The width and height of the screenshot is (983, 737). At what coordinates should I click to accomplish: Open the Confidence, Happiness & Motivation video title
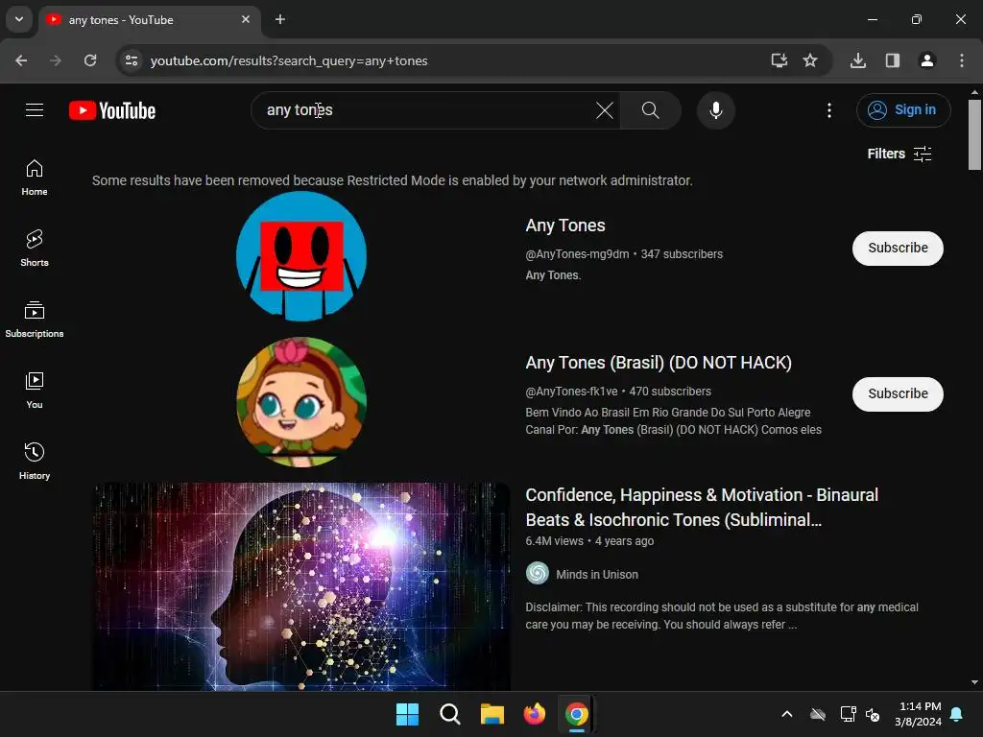click(x=702, y=508)
